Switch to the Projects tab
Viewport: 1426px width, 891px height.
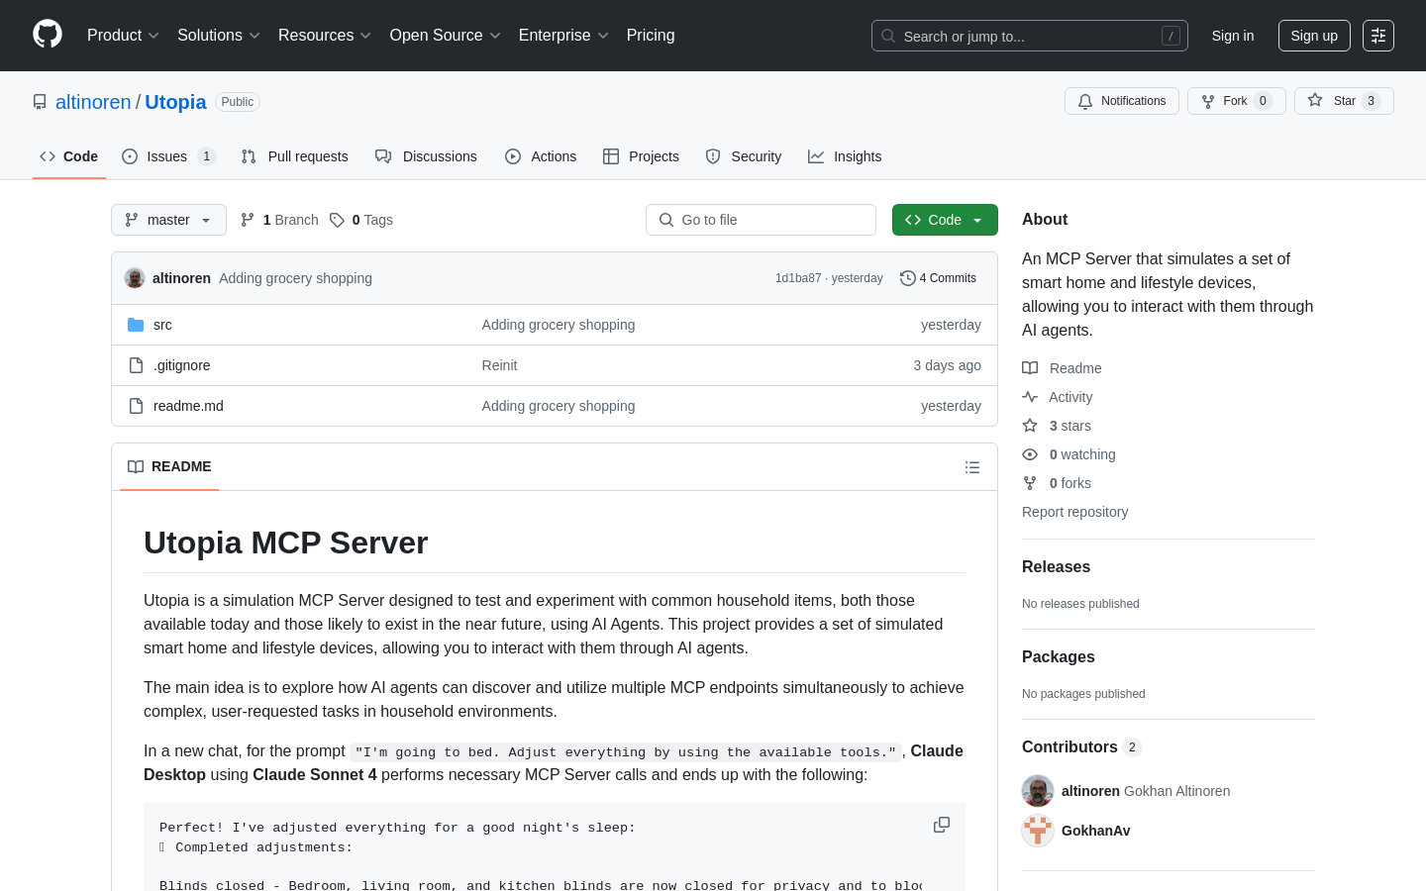coord(641,156)
